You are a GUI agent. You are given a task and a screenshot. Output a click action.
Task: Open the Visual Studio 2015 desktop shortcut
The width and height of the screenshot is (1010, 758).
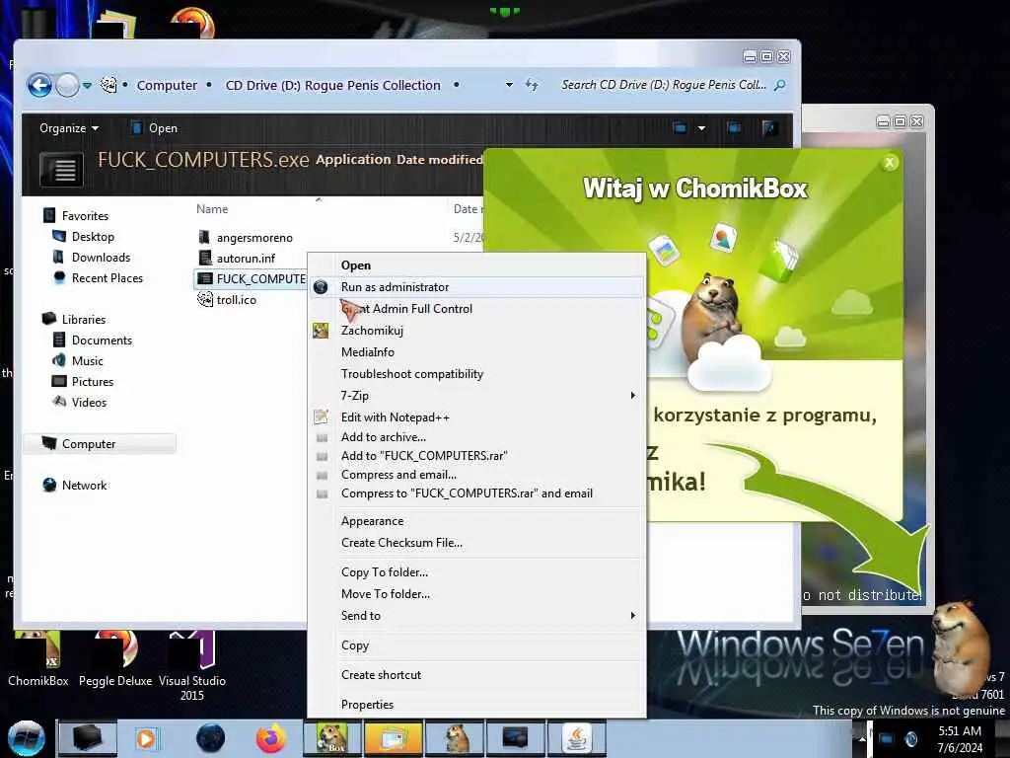pos(192,667)
